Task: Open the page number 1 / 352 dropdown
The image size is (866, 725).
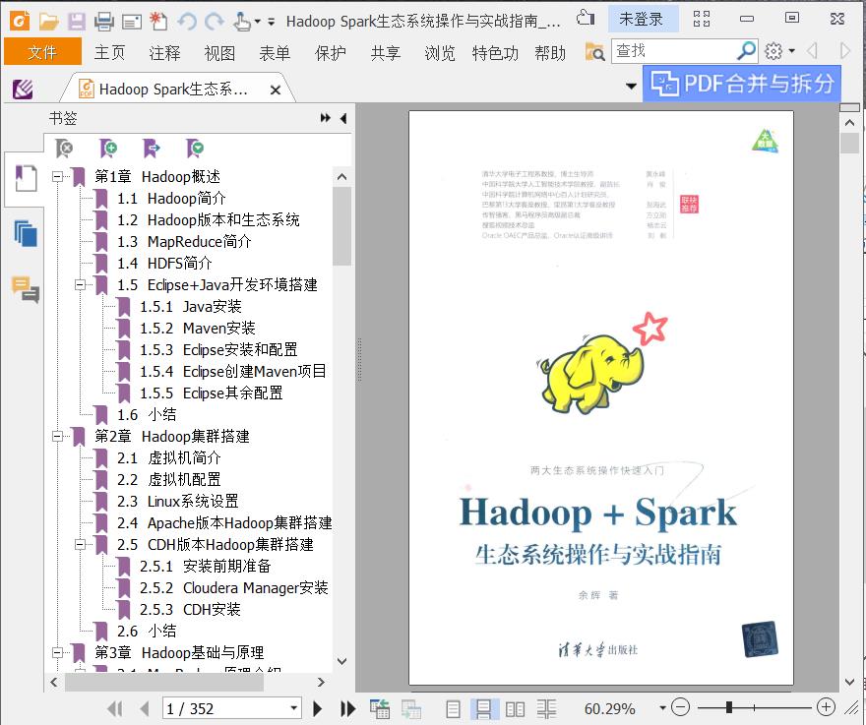Action: pos(294,708)
